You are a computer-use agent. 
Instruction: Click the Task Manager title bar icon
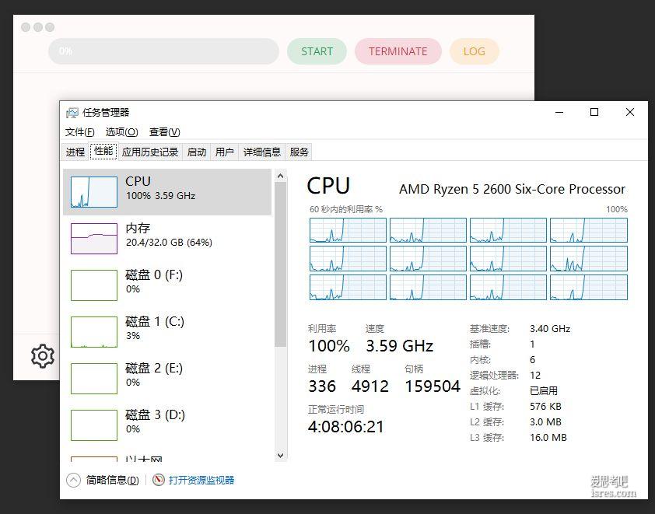coord(72,112)
